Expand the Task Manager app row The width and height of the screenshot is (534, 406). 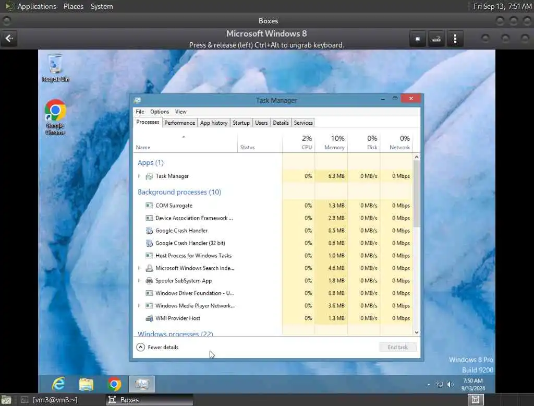(139, 176)
